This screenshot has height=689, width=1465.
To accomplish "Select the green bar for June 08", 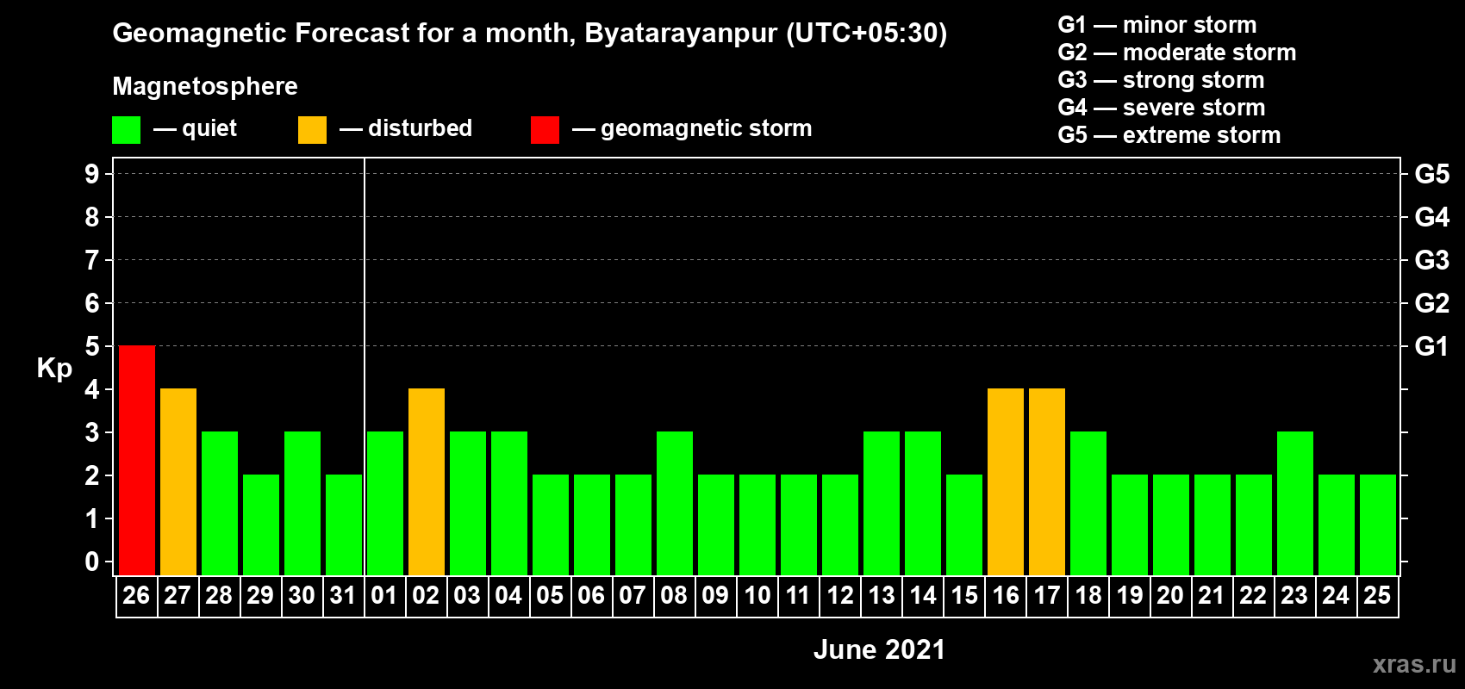I will pos(675,503).
